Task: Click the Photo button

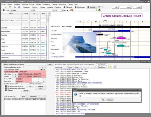Action: 40,88
